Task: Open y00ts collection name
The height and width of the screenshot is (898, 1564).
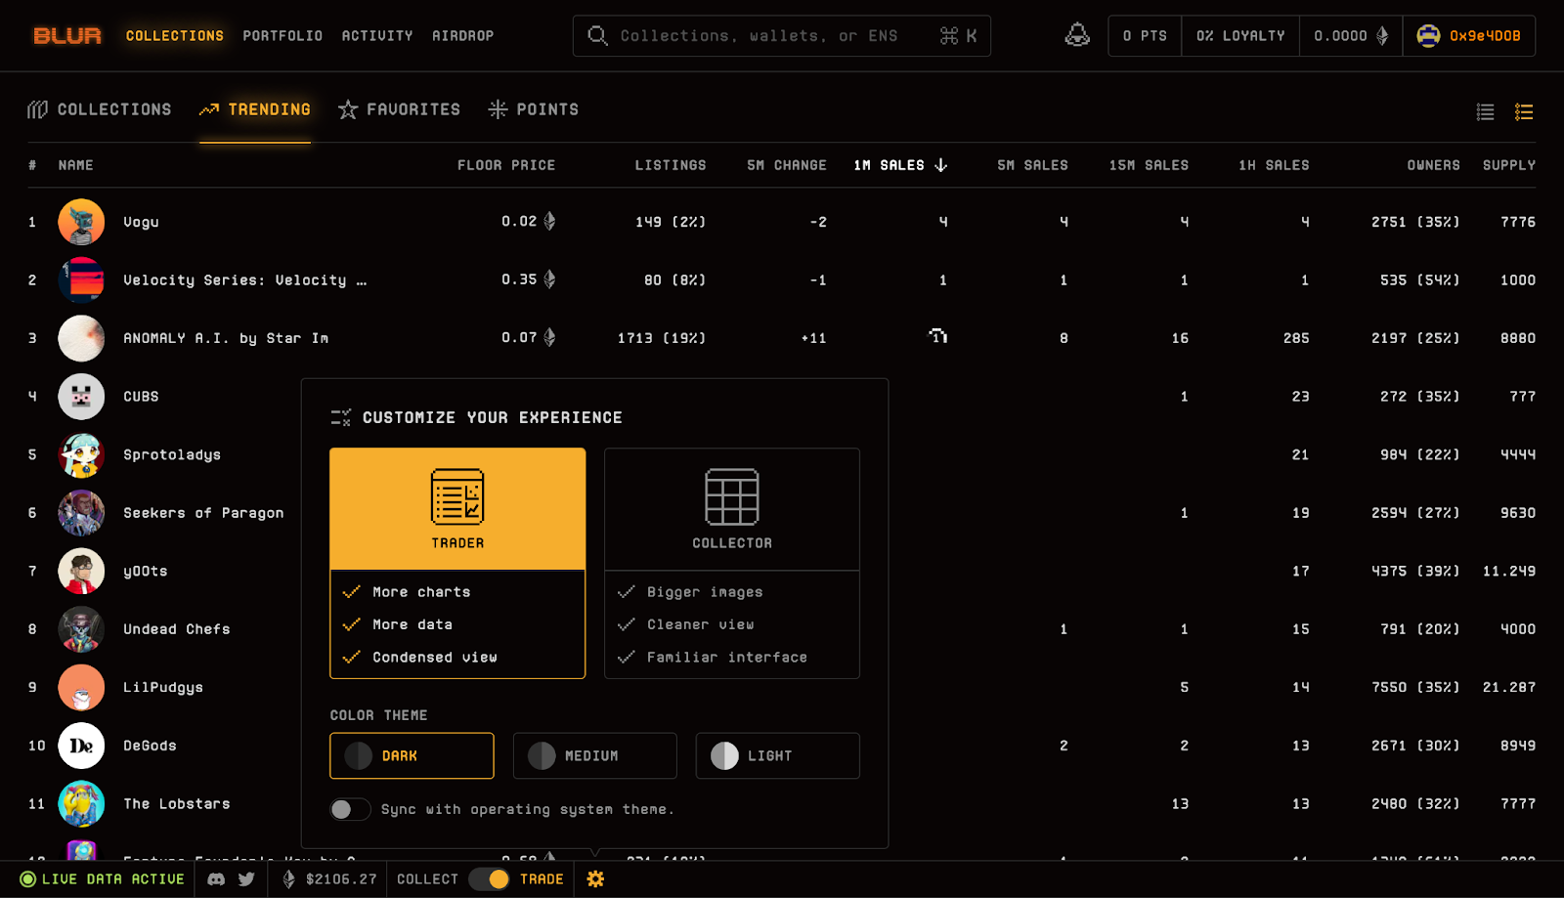Action: coord(146,571)
